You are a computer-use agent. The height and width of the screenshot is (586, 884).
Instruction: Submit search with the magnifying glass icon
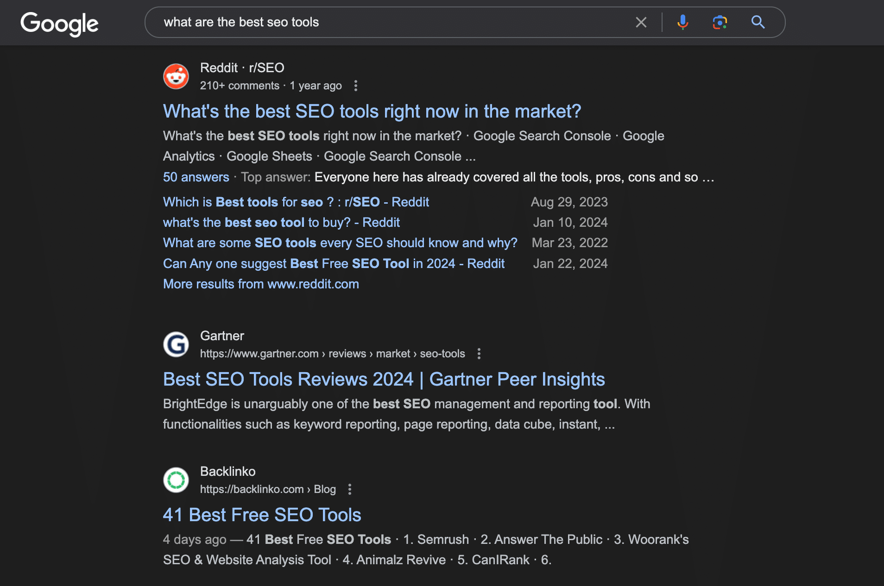pyautogui.click(x=758, y=22)
